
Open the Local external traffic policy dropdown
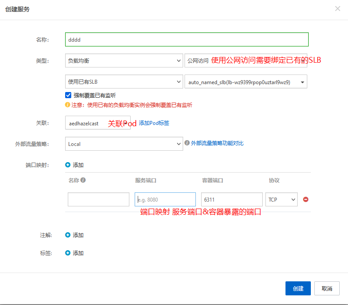coord(124,144)
